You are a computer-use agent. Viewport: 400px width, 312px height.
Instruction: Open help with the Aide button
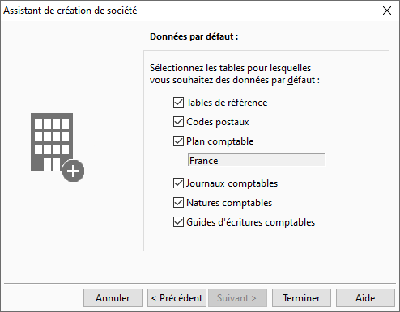tap(365, 298)
